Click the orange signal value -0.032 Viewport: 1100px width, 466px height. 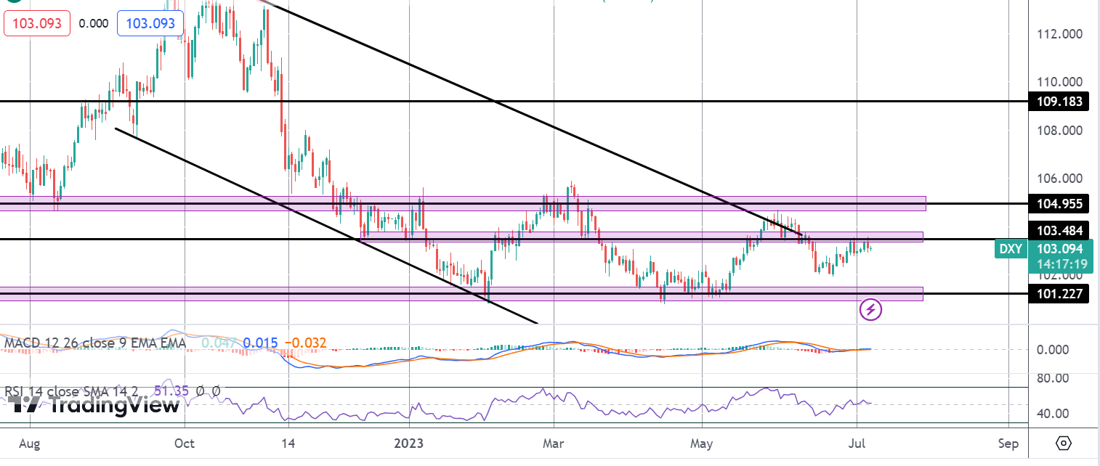[x=304, y=343]
